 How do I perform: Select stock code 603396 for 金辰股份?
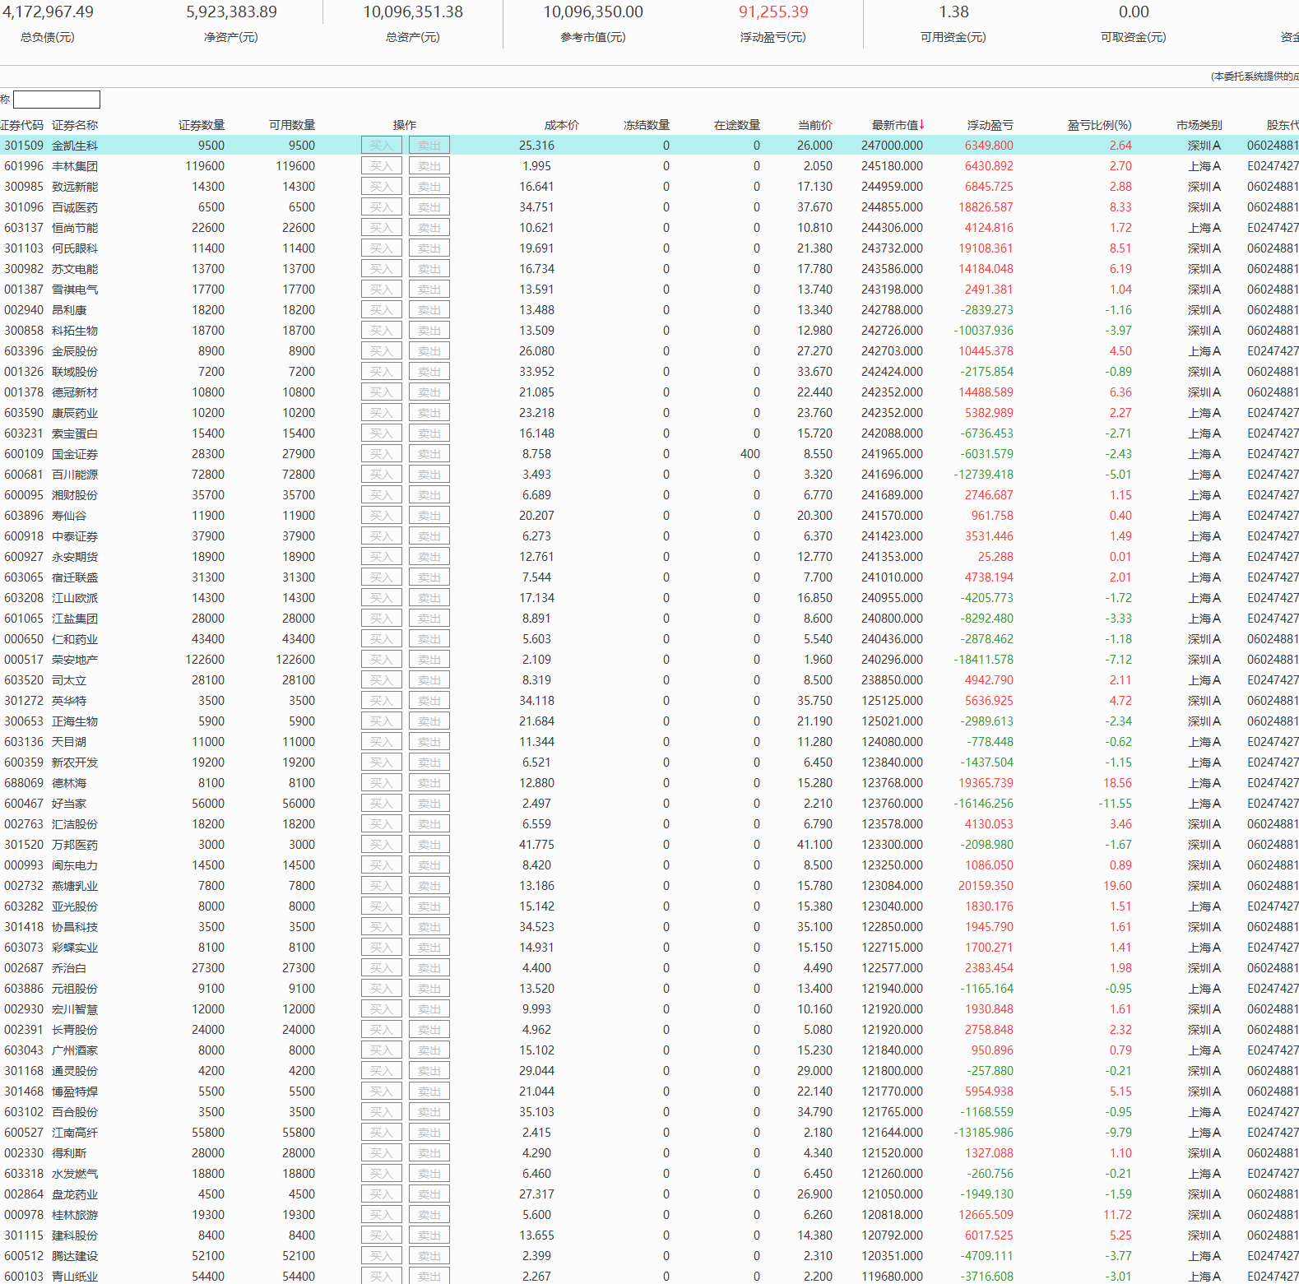(24, 351)
